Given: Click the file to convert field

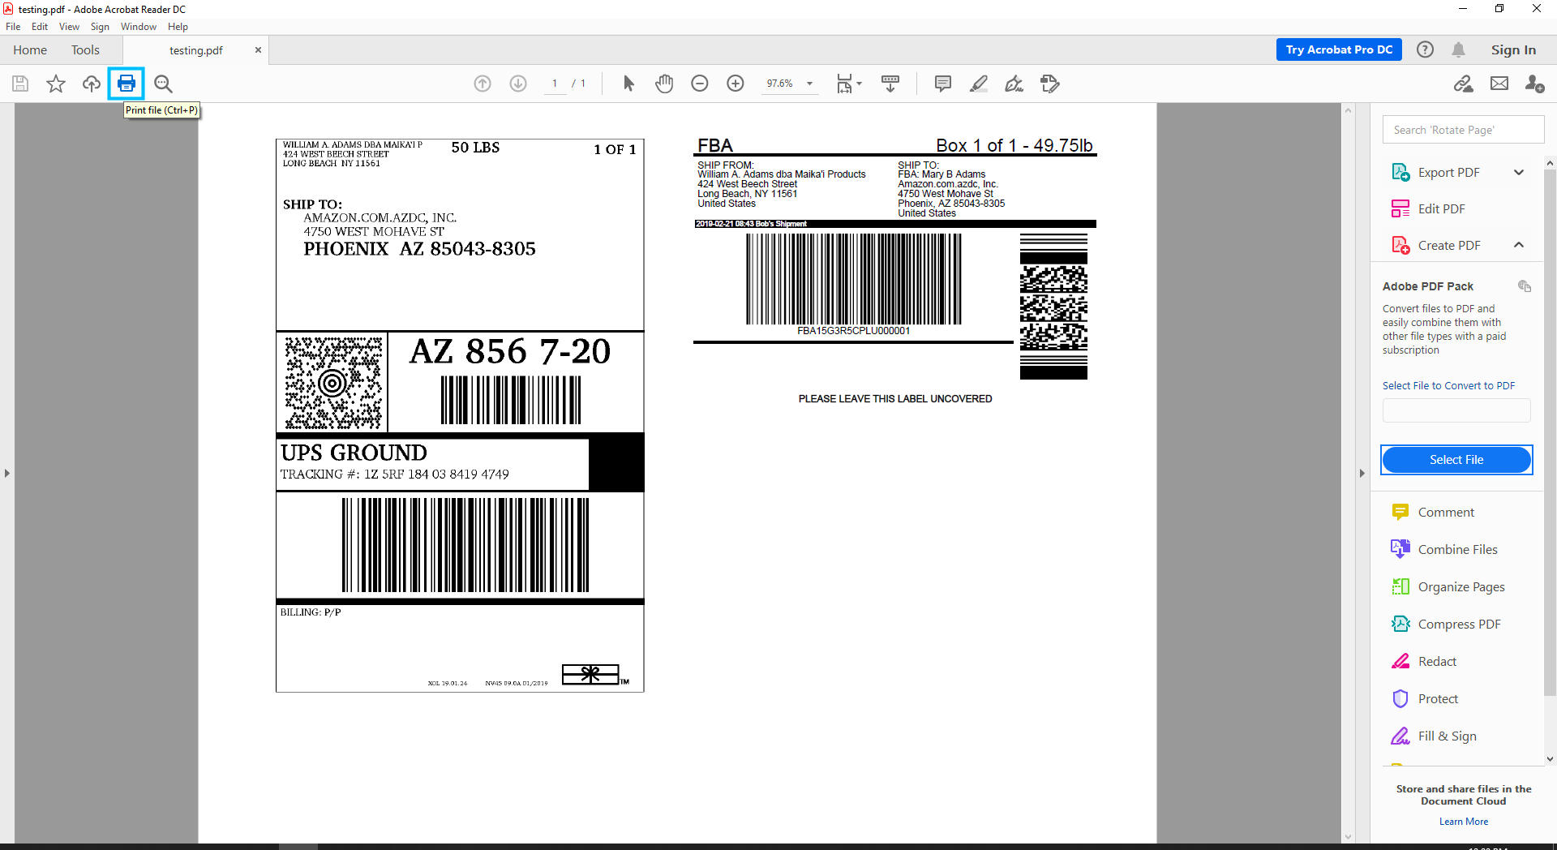Looking at the screenshot, I should (x=1456, y=410).
